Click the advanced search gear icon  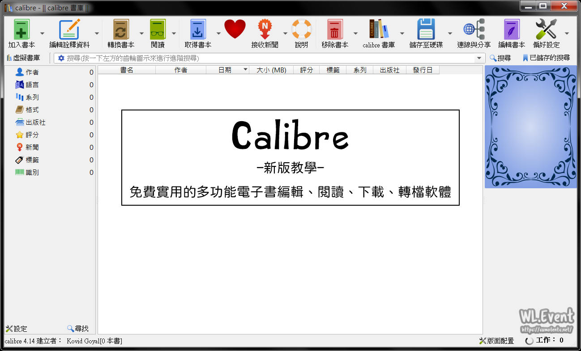[x=61, y=58]
